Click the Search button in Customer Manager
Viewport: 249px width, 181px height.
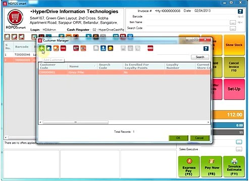[200, 57]
